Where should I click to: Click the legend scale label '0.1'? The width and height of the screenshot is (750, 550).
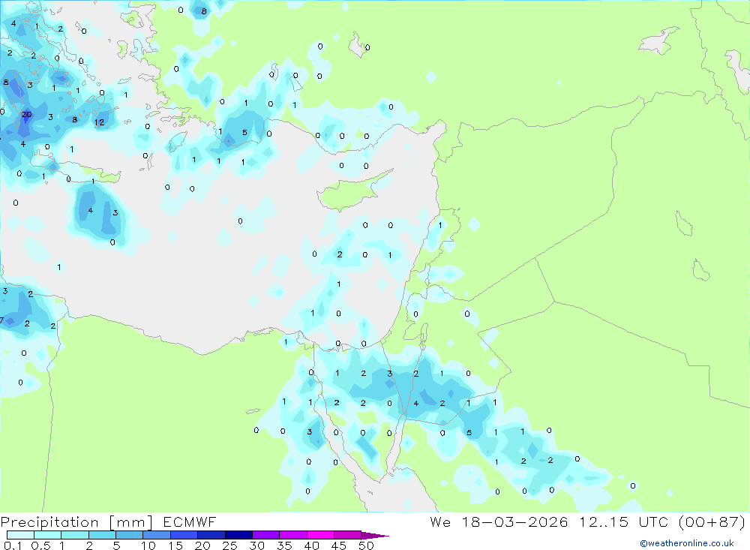tap(13, 545)
